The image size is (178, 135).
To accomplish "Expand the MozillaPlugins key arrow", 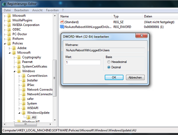I will click(5, 20).
